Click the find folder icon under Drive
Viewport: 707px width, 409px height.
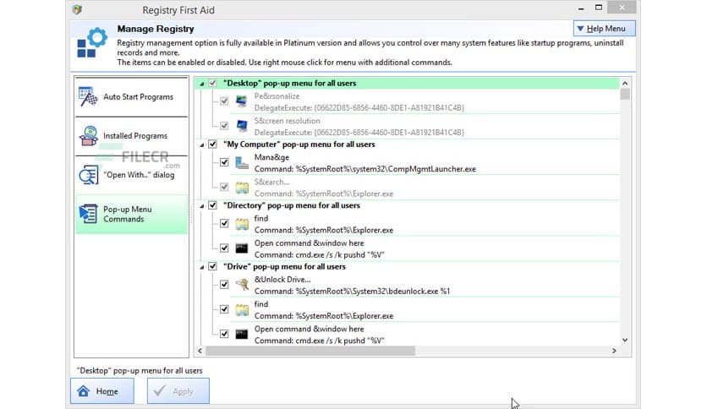[242, 309]
